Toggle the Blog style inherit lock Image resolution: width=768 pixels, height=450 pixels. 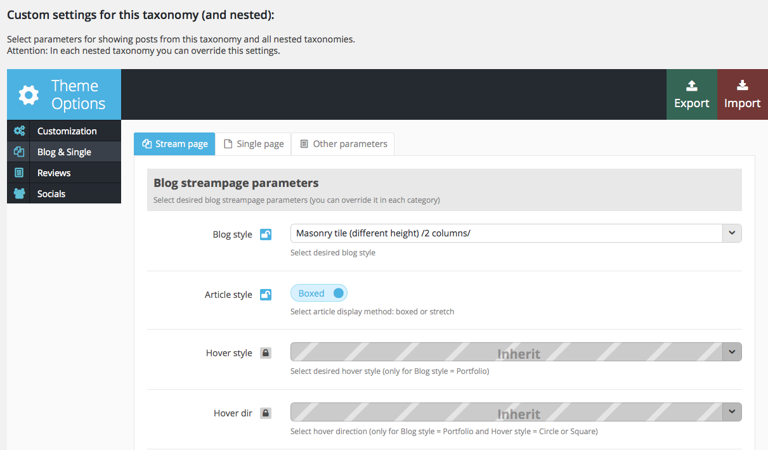[x=266, y=235]
